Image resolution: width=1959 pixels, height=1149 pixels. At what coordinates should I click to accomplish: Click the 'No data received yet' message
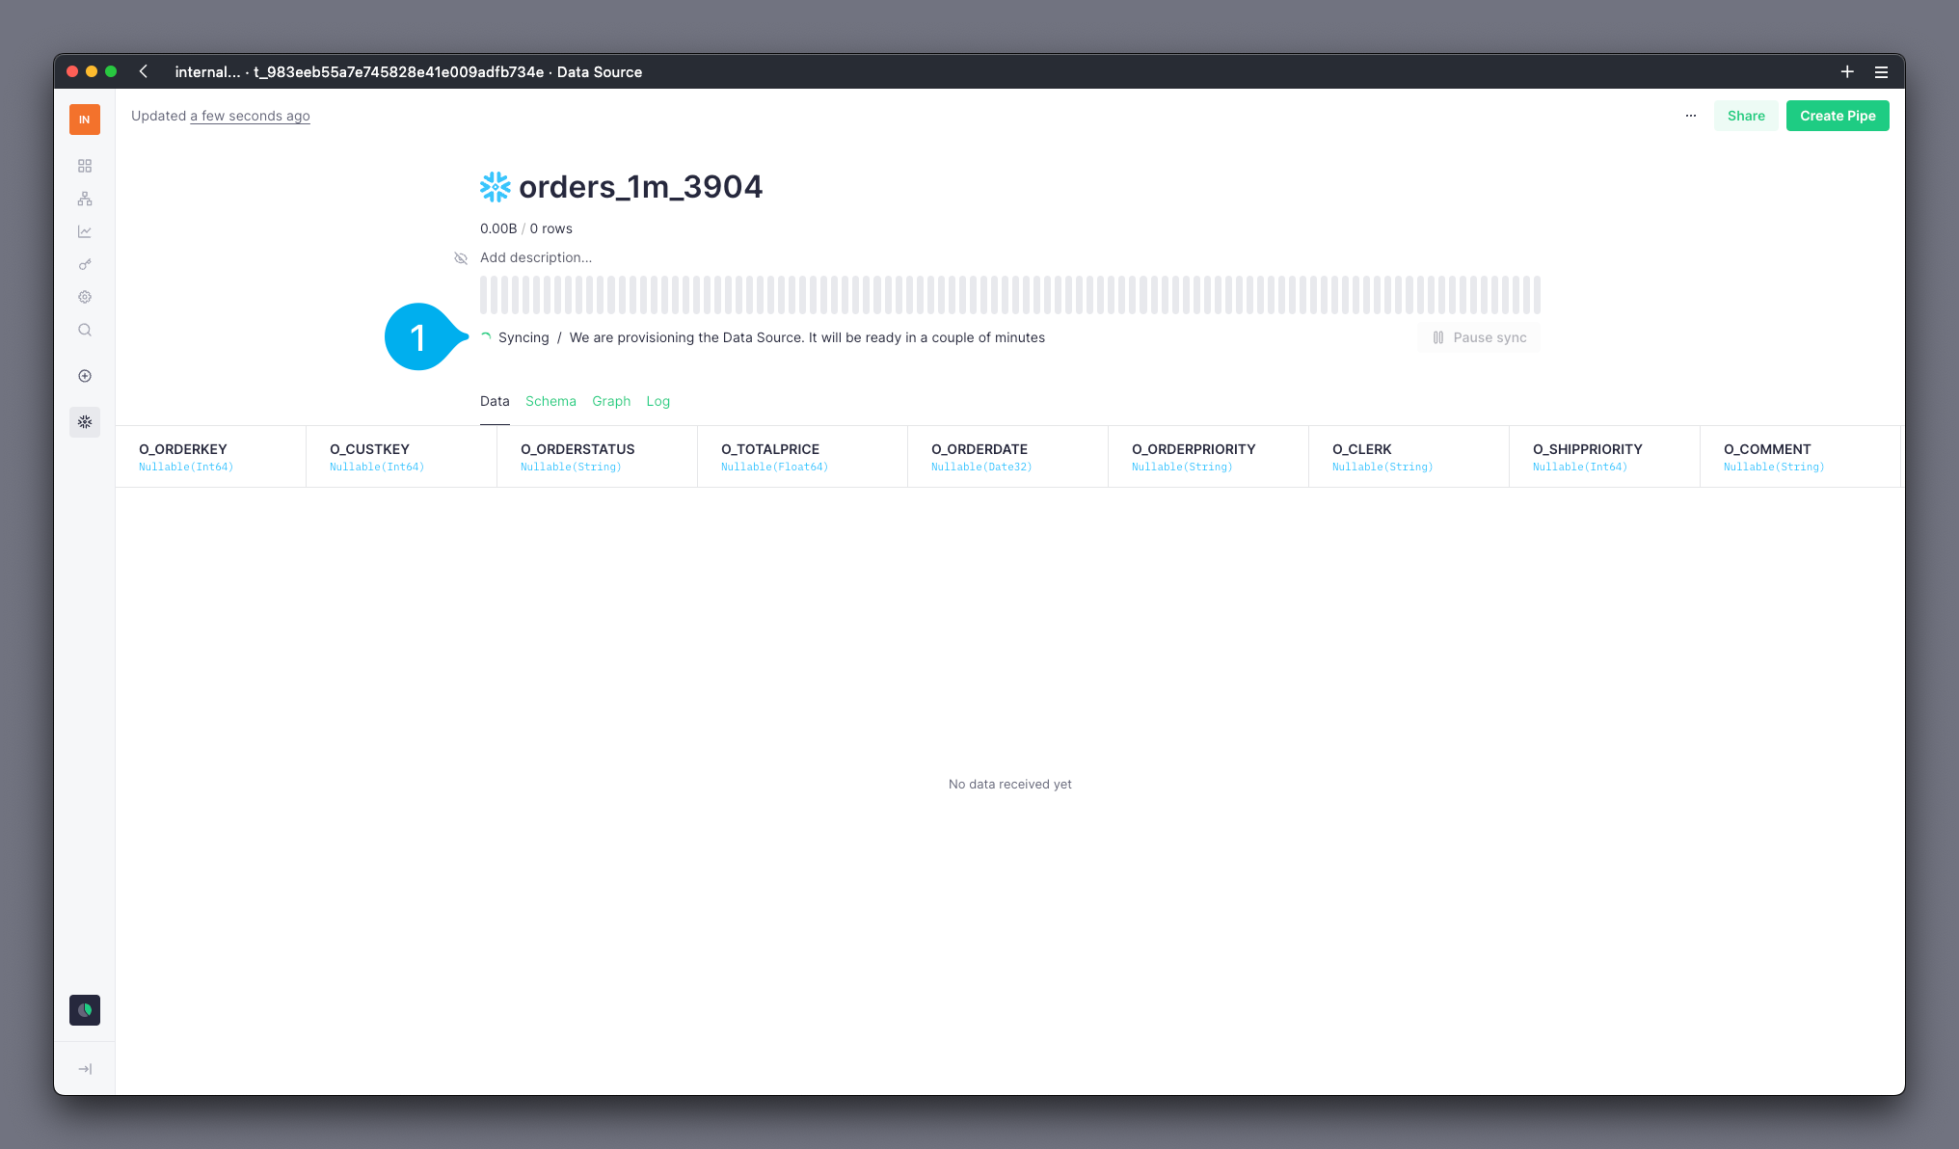(x=1009, y=784)
